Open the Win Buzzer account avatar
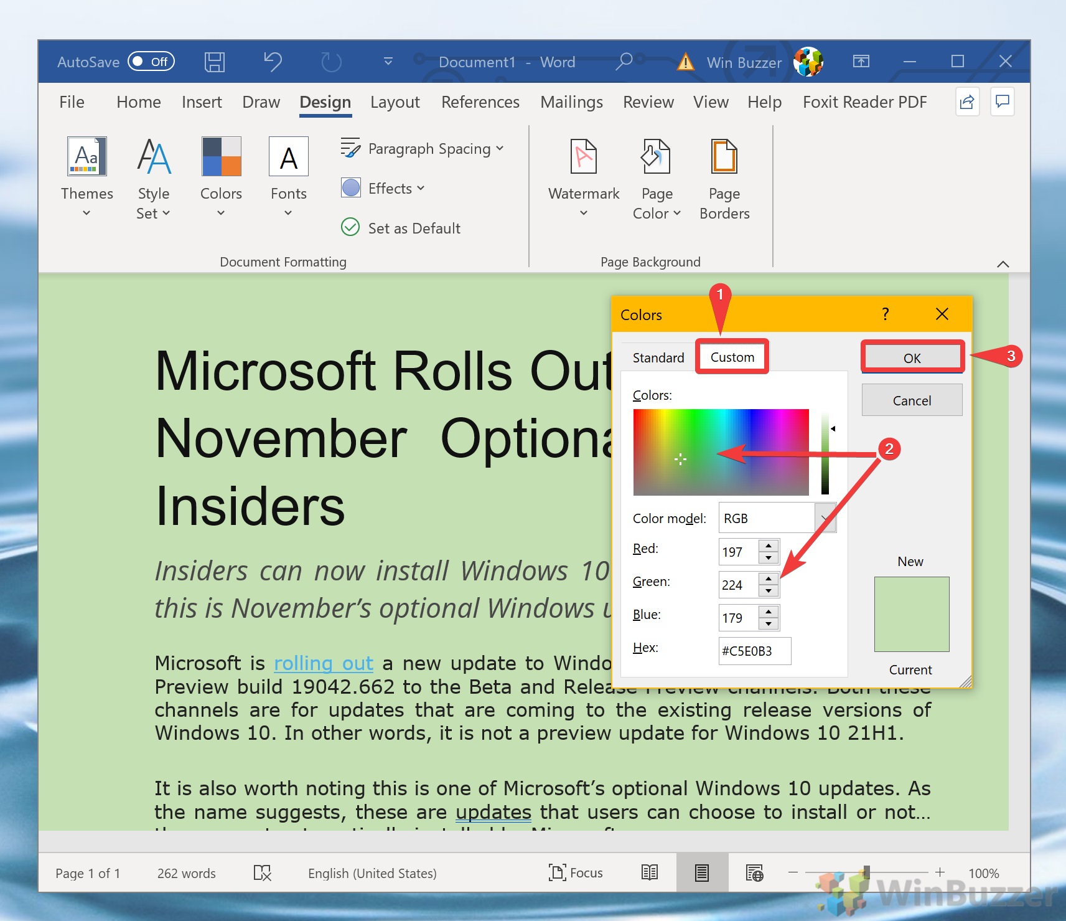The width and height of the screenshot is (1066, 921). click(808, 62)
